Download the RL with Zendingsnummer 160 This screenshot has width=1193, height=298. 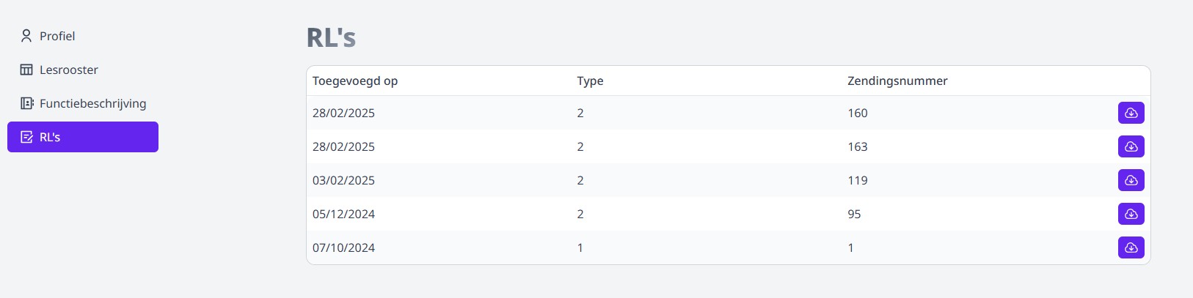1131,113
